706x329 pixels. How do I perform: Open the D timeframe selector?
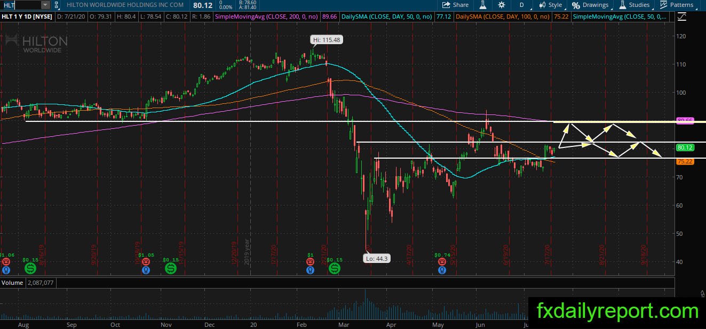pos(521,5)
